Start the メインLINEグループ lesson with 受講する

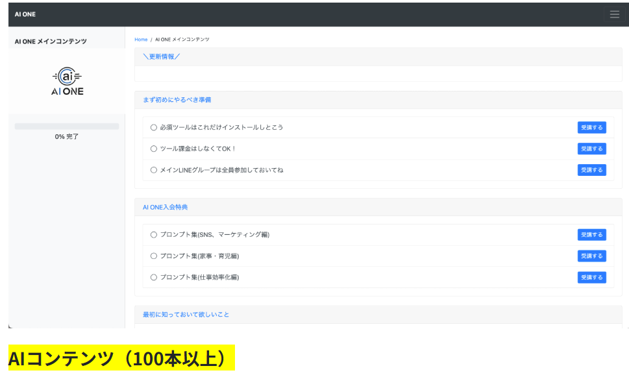pyautogui.click(x=592, y=170)
